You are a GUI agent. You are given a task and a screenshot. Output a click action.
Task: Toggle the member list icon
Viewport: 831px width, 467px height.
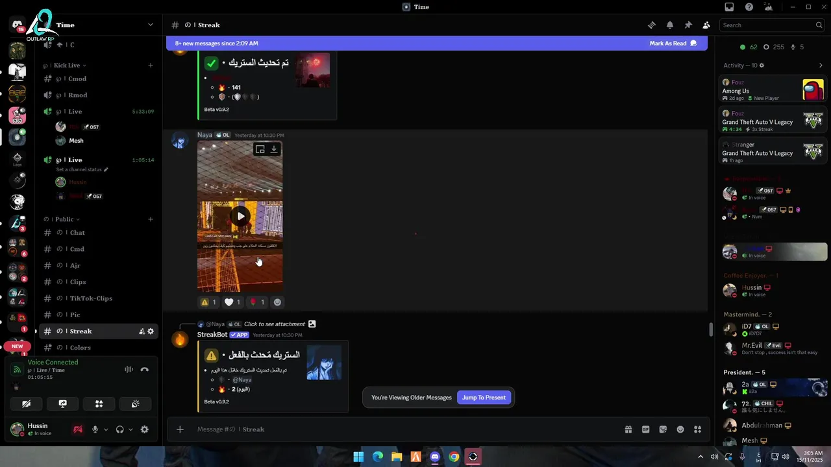point(706,25)
